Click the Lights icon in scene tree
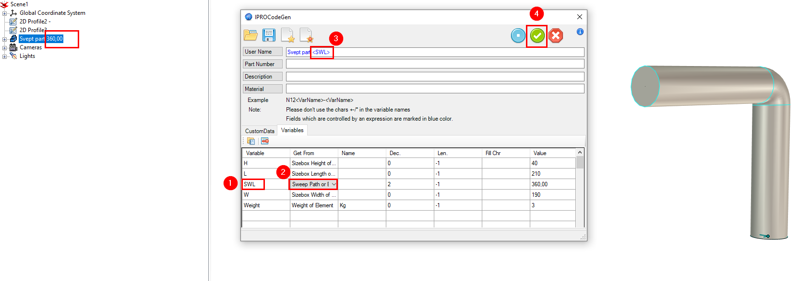This screenshot has height=281, width=799. (13, 56)
